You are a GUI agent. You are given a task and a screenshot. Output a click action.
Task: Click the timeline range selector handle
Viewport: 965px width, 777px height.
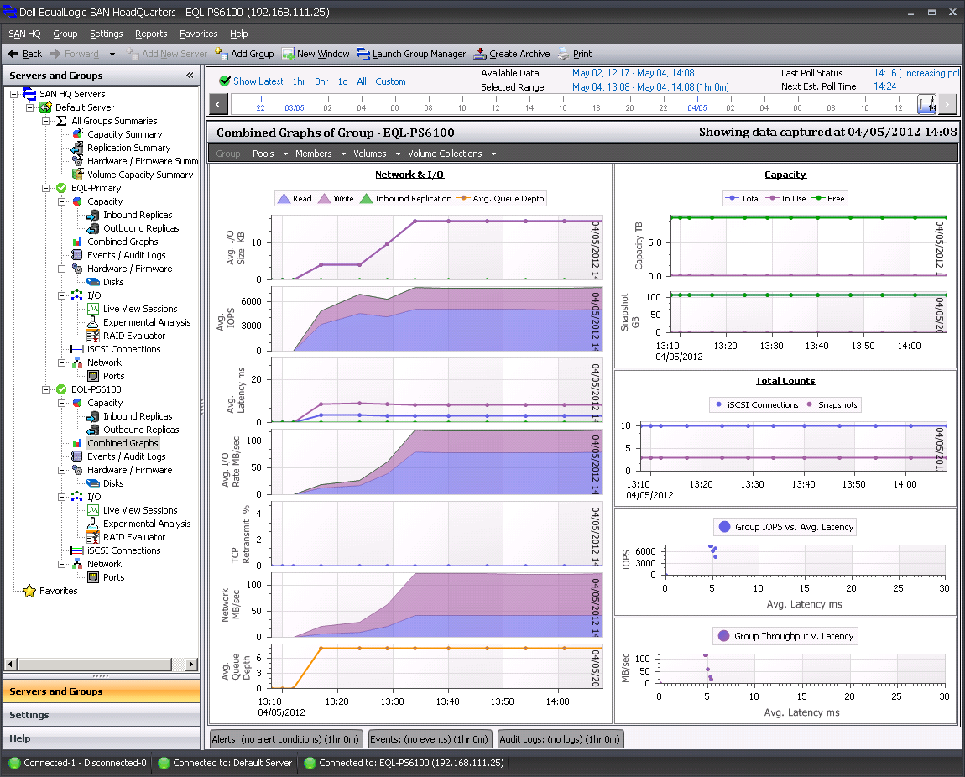927,105
